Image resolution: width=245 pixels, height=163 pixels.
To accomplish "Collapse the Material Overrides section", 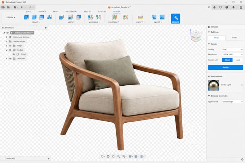I will coord(209,96).
